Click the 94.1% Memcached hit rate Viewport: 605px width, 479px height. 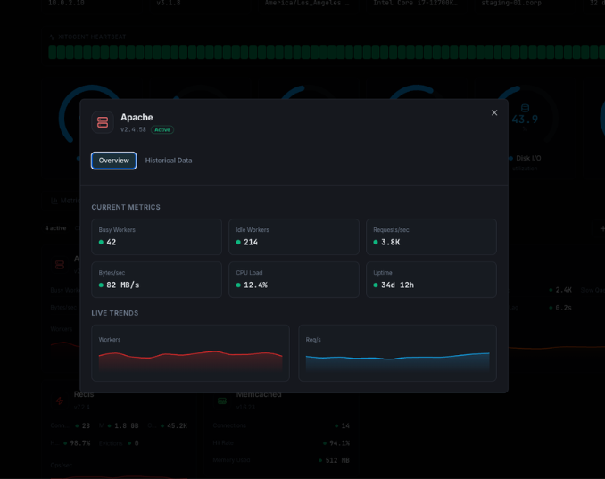click(x=340, y=443)
